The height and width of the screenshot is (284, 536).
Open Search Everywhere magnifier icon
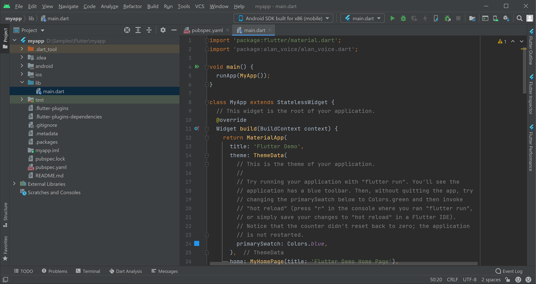click(519, 18)
